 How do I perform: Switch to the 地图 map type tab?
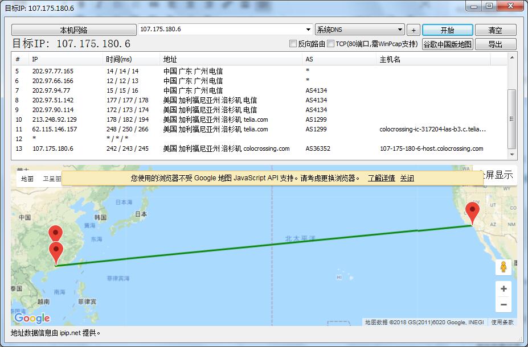[x=27, y=179]
